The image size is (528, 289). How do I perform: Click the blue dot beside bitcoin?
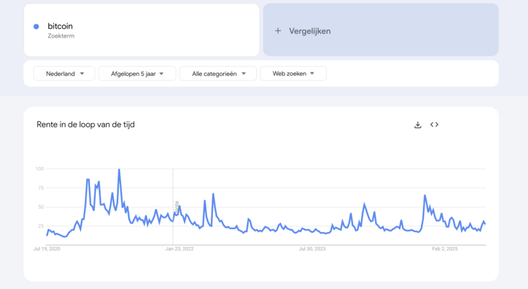[x=37, y=26]
